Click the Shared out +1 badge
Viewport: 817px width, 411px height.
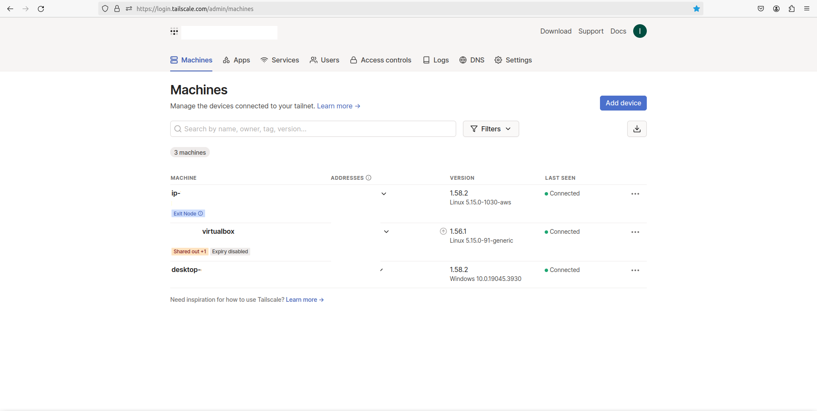(x=190, y=252)
